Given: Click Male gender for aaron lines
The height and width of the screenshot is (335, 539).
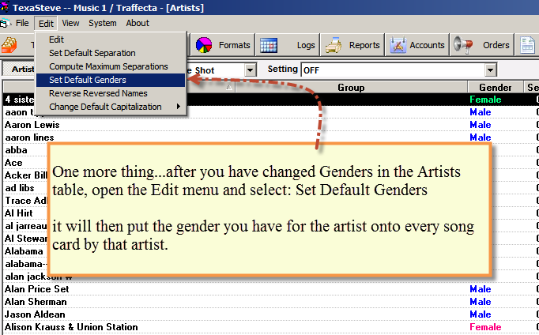Looking at the screenshot, I should click(481, 137).
